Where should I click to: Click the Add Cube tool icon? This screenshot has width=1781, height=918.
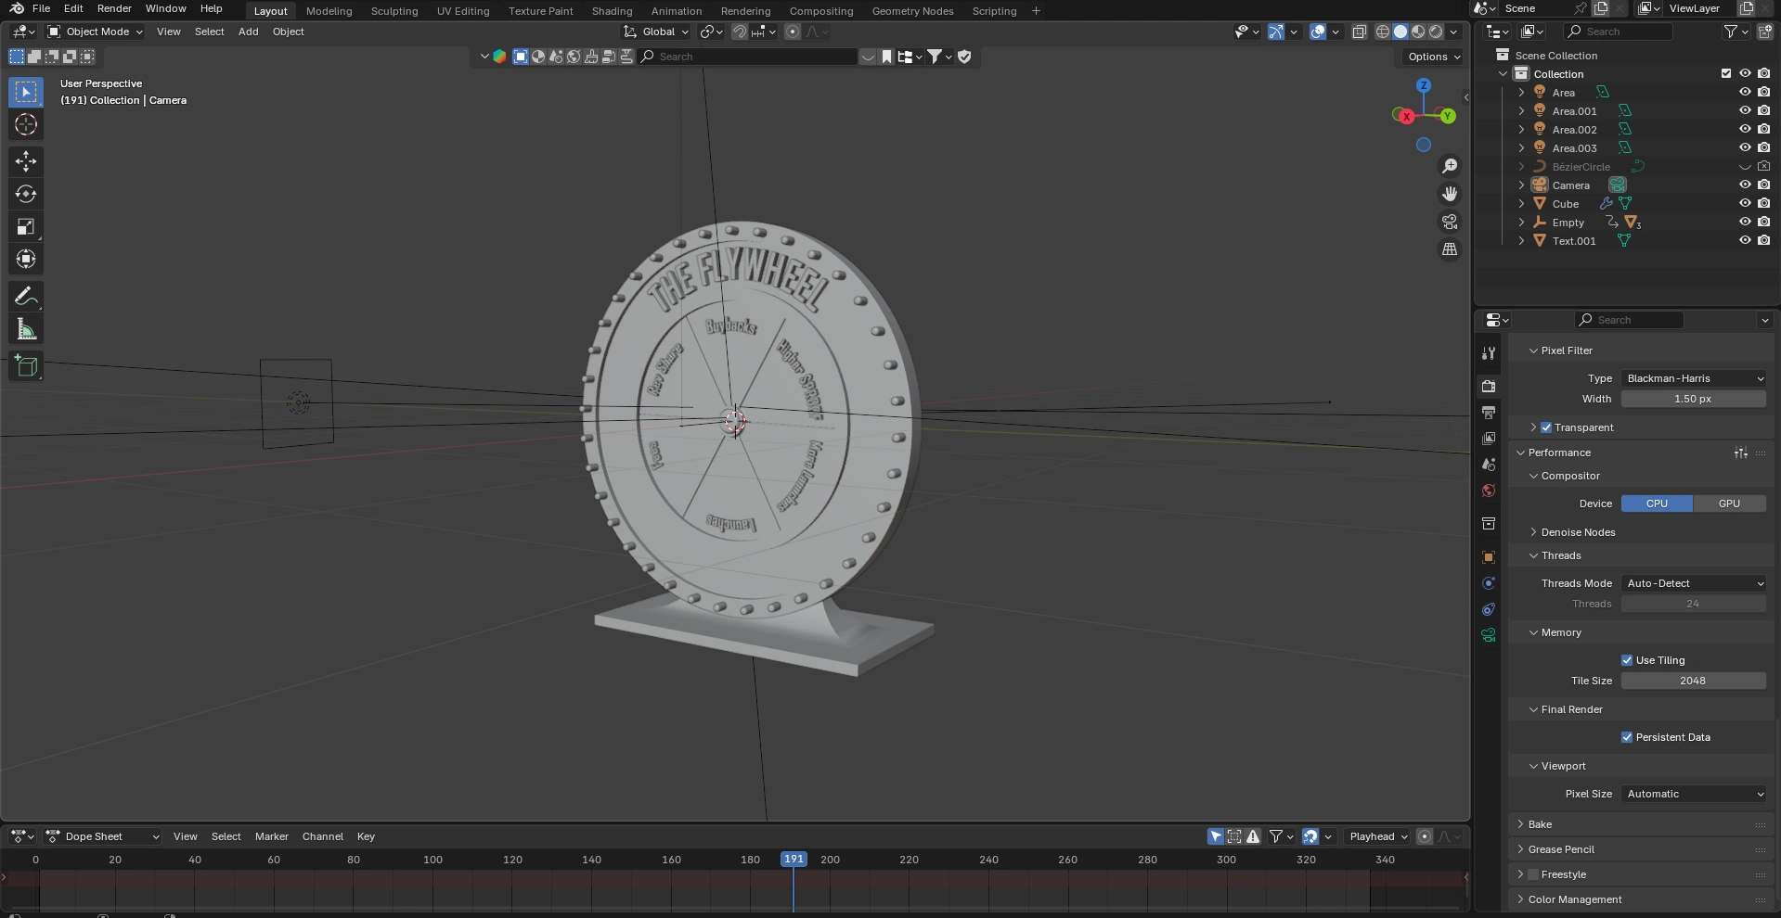click(x=26, y=366)
